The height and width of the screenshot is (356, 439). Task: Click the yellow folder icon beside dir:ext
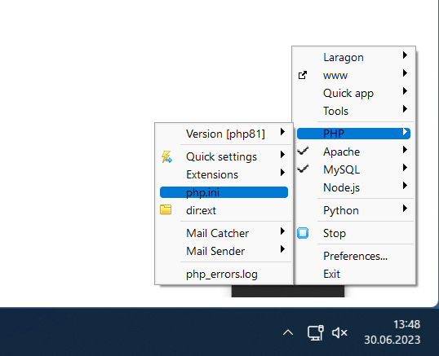[x=166, y=209]
